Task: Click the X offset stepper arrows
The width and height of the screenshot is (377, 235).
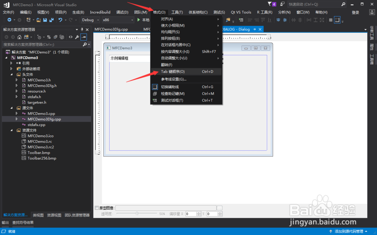Action: point(199,214)
